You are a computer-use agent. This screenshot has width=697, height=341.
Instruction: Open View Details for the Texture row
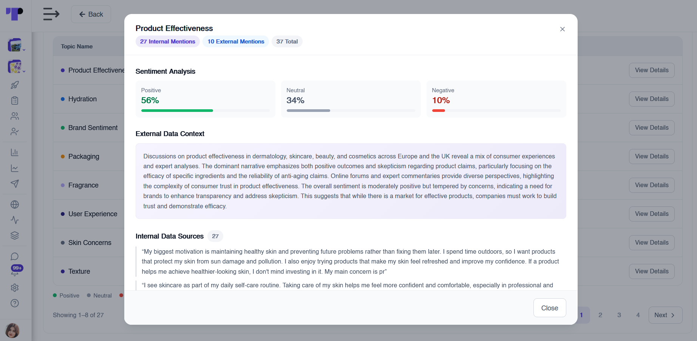coord(652,271)
